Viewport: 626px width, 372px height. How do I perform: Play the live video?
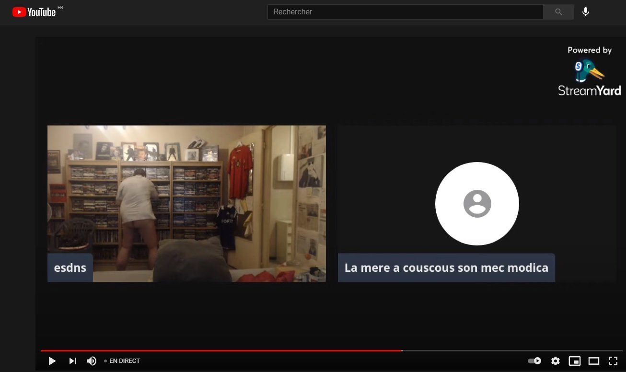click(52, 361)
